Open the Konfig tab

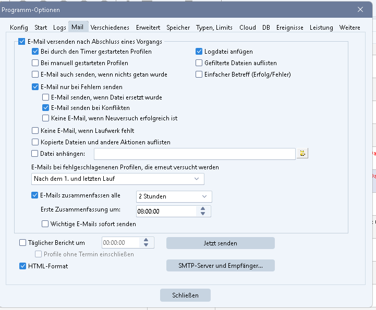[x=19, y=28]
